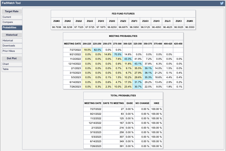Open the Historical tab under Historical

click(12, 41)
